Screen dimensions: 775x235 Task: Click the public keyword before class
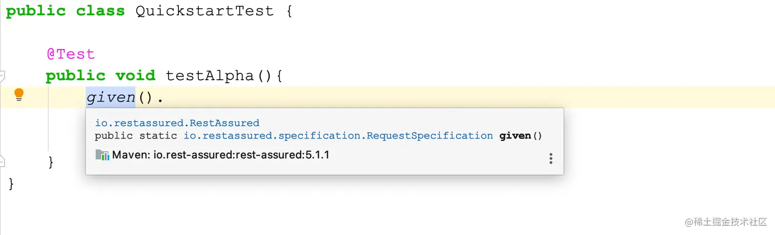(x=36, y=11)
